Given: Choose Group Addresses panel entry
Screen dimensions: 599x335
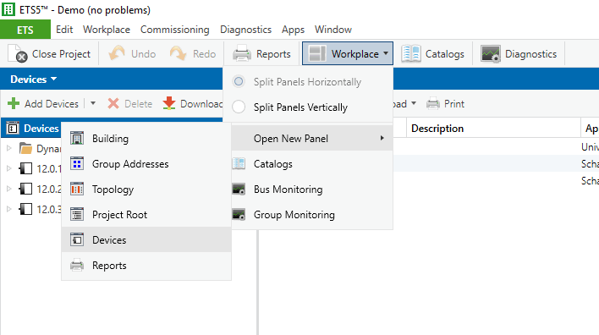Looking at the screenshot, I should [x=146, y=164].
